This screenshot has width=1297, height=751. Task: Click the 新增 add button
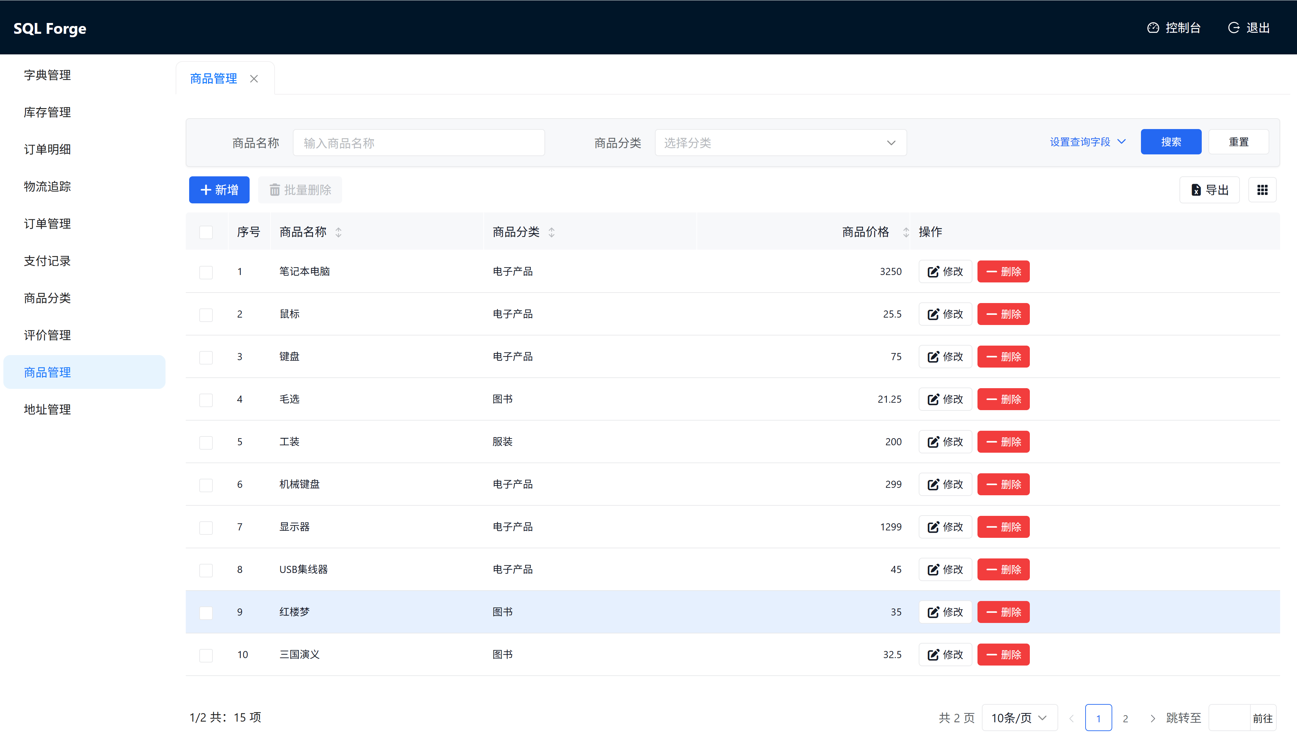point(219,190)
